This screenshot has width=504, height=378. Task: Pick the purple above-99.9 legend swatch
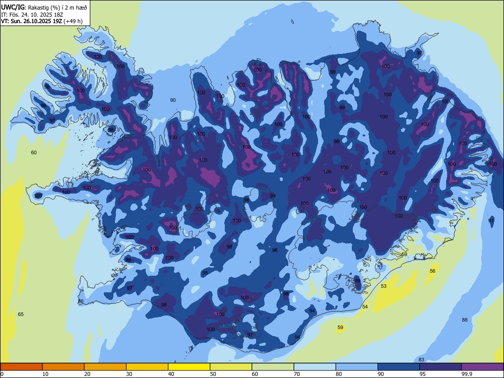(x=482, y=367)
